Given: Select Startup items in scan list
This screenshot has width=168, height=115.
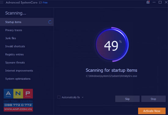Looking at the screenshot, I should click(x=27, y=22).
